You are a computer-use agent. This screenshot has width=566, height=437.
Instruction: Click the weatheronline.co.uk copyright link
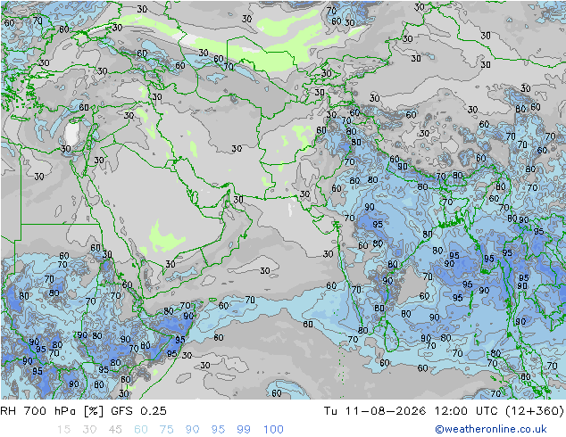pyautogui.click(x=491, y=429)
